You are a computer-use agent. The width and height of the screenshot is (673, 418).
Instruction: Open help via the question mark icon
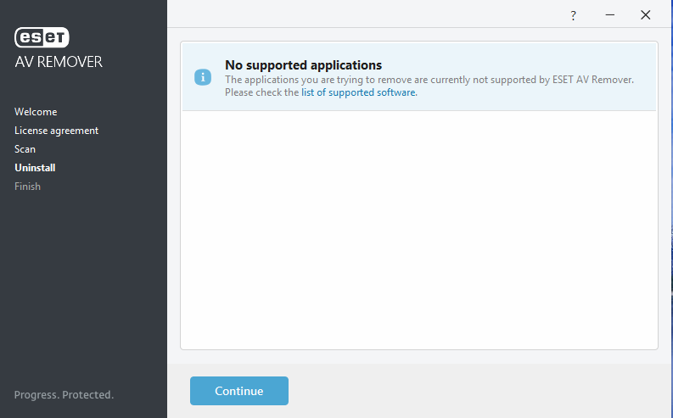coord(573,16)
